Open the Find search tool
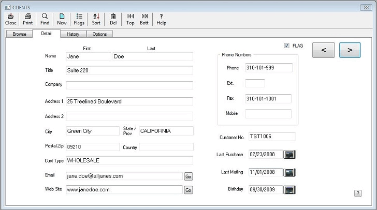Screen dimensions: 377x210 [x=45, y=19]
